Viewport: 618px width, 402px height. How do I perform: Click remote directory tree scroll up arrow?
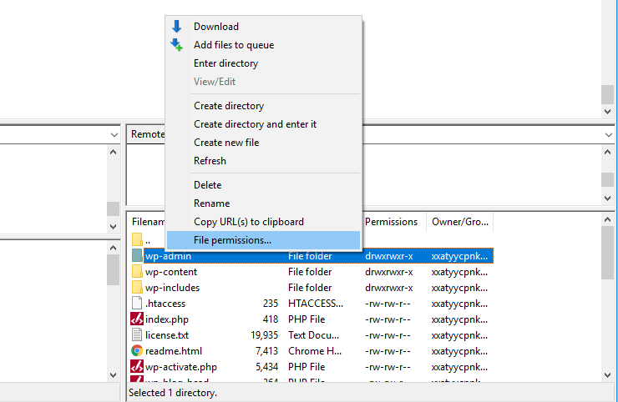pos(607,152)
